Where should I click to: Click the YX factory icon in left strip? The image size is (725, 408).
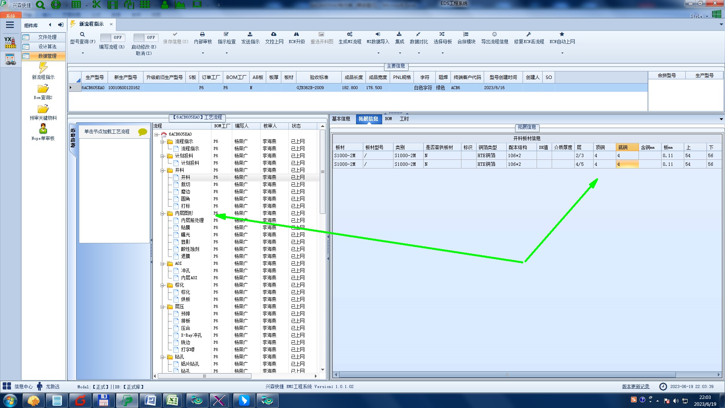(x=10, y=42)
